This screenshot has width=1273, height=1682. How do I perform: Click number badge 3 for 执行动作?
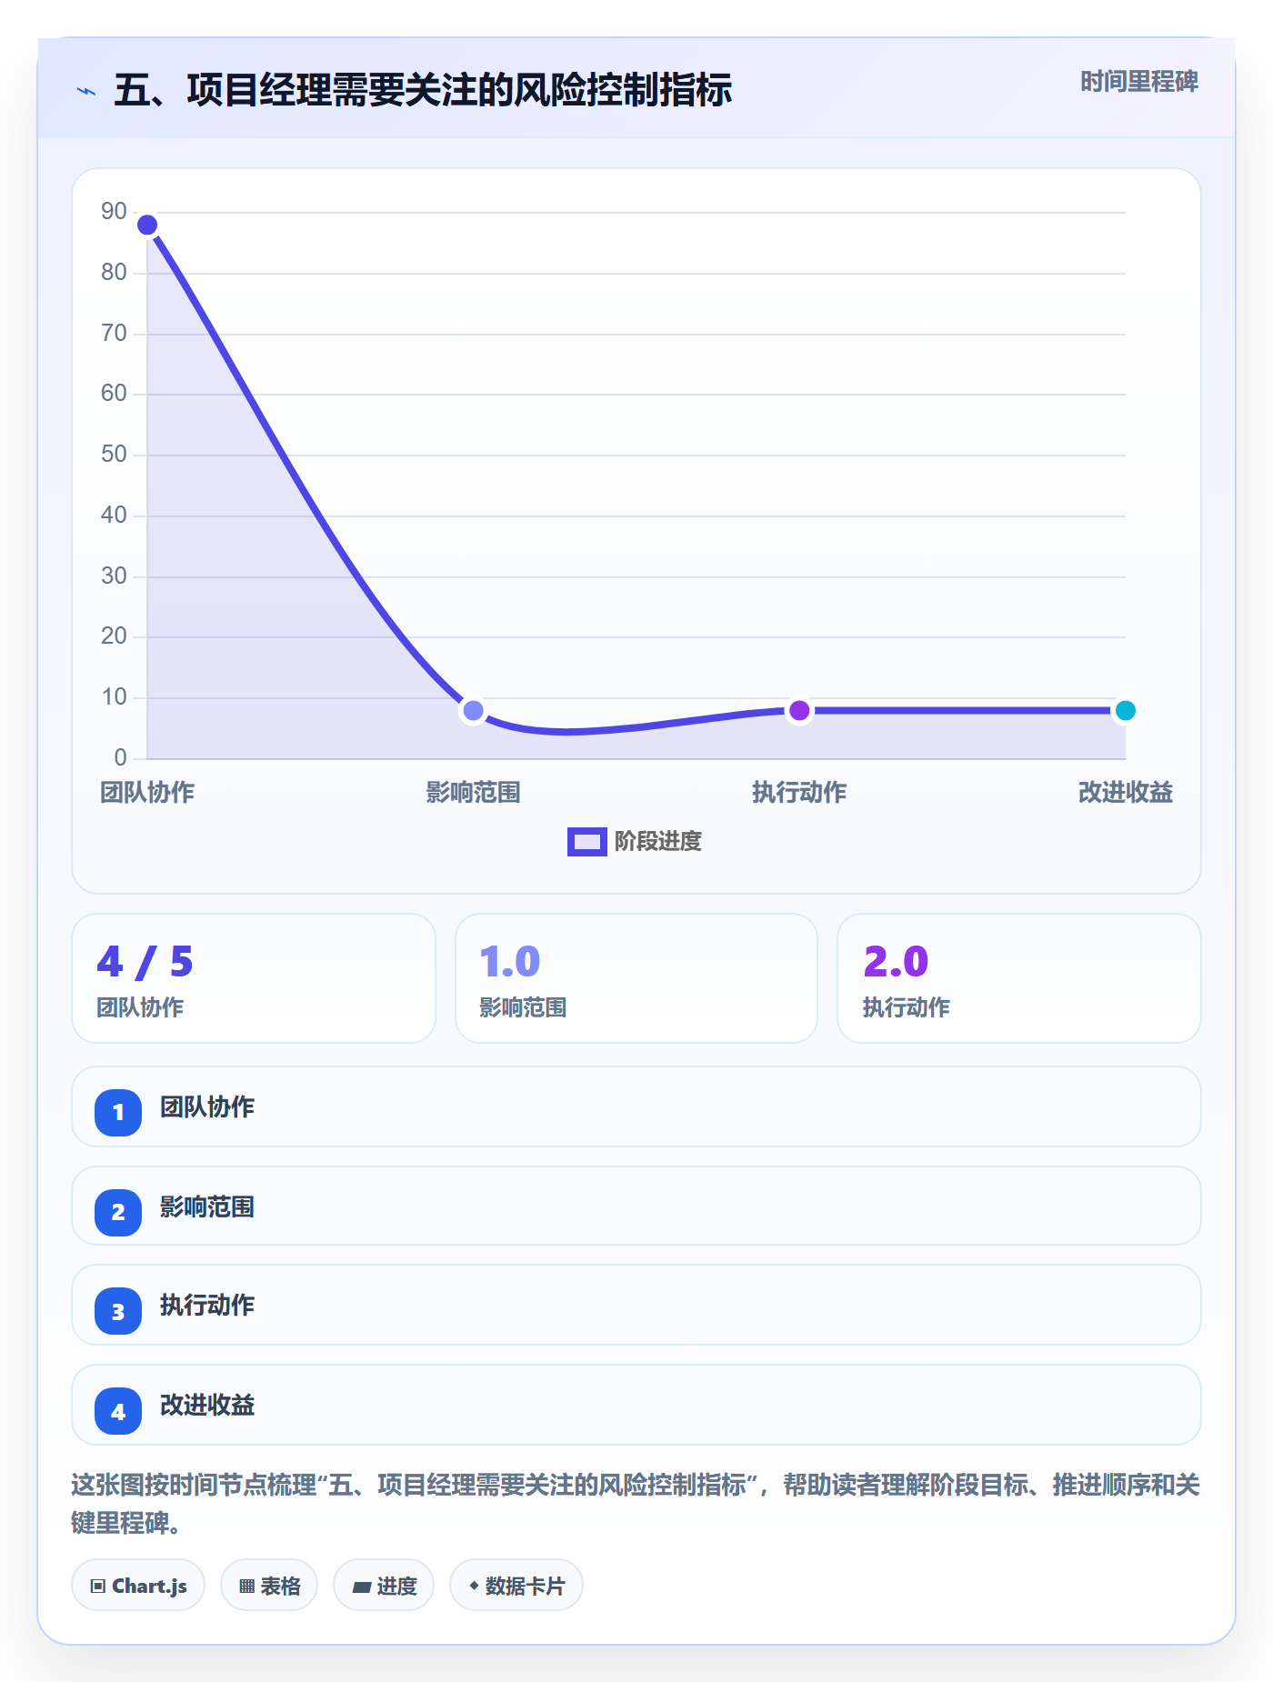[118, 1311]
